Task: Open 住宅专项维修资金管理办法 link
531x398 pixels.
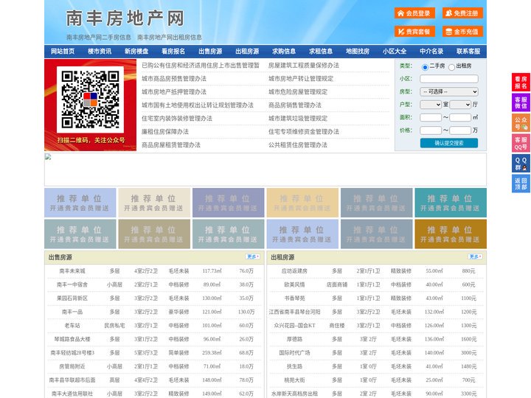Action: tap(304, 132)
